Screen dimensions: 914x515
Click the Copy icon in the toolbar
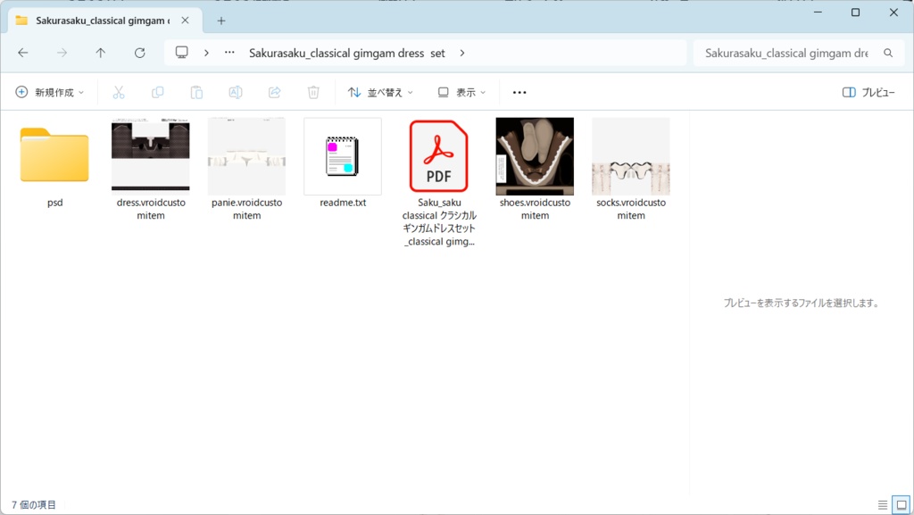click(x=157, y=92)
